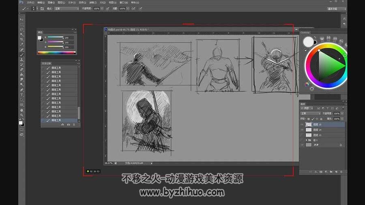This screenshot has width=365, height=205.
Task: Select the Clone Stamp tool
Action: click(21, 60)
